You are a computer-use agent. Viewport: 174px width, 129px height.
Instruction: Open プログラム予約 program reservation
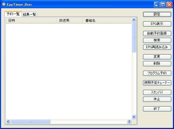(157, 73)
